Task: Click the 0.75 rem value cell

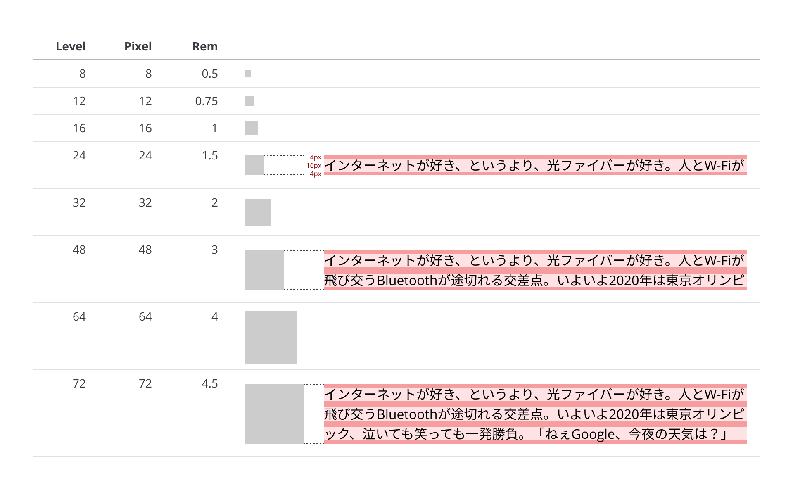Action: (x=207, y=101)
